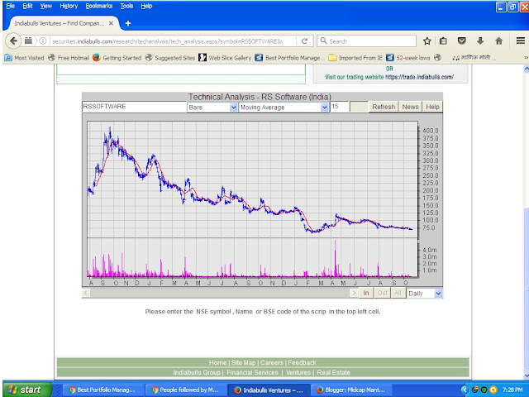The height and width of the screenshot is (397, 529).
Task: Click the RSSOFTWARE symbol input field
Action: point(134,107)
